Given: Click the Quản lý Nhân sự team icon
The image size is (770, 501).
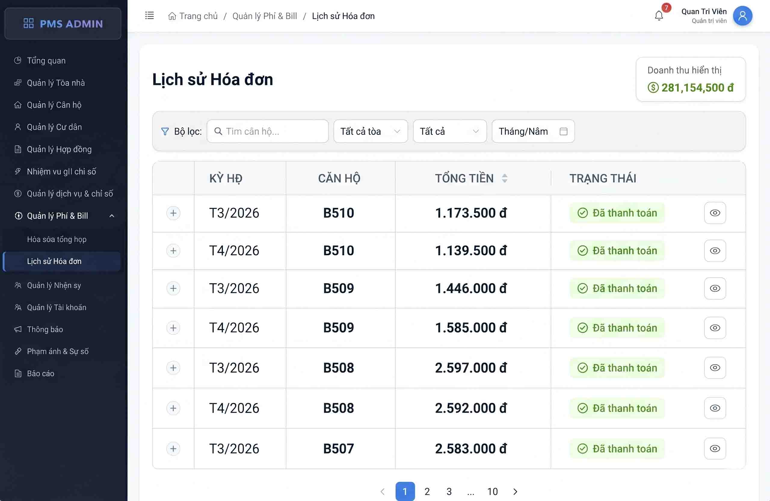Looking at the screenshot, I should [x=18, y=285].
